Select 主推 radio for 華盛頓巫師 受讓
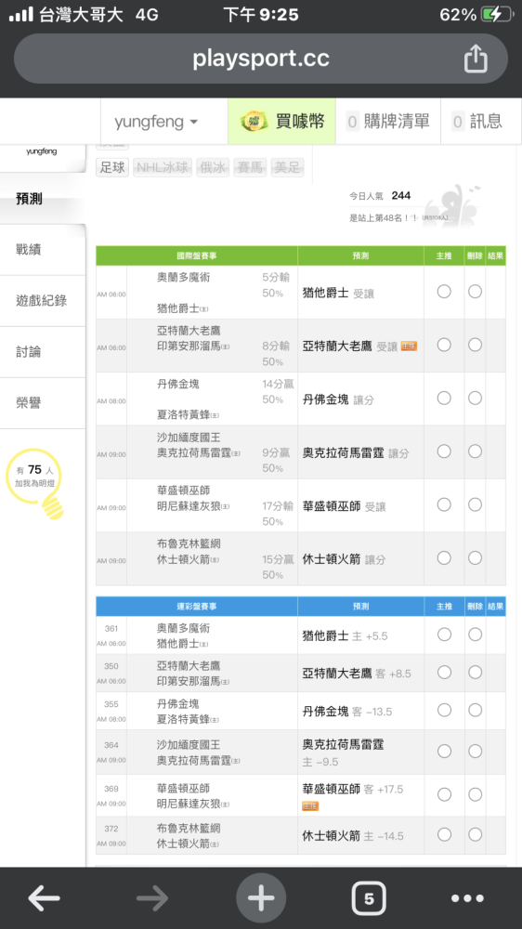 coord(444,504)
